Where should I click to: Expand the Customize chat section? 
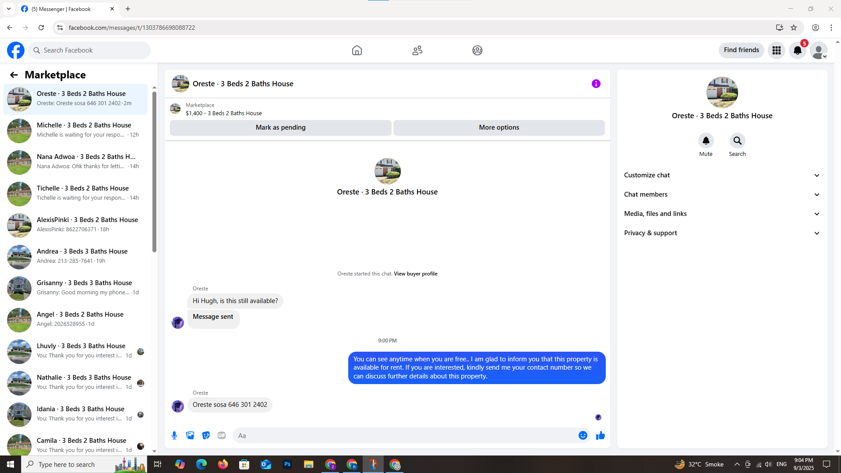[722, 175]
